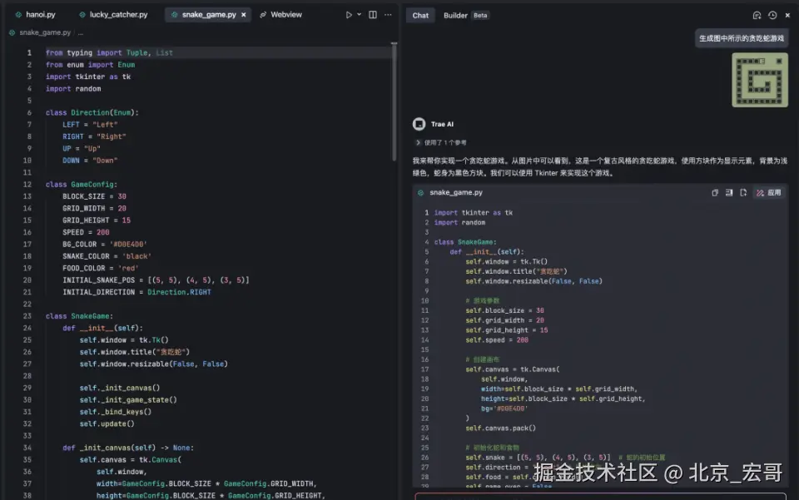Viewport: 799px width, 500px height.
Task: Click the Trae AI avatar icon
Action: click(419, 124)
